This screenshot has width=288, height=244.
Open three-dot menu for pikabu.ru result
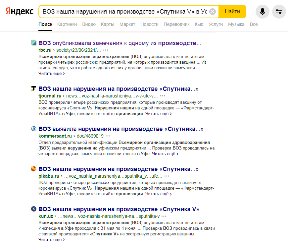167,176
